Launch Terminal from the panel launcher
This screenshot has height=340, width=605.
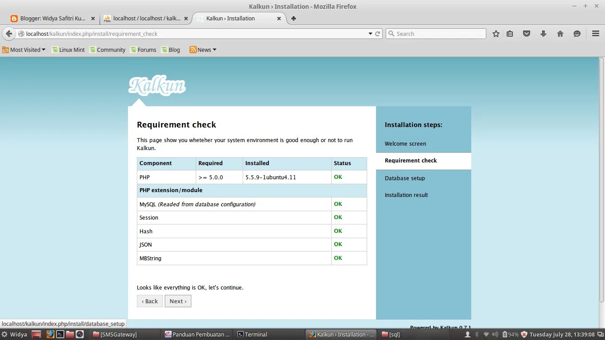coord(60,334)
